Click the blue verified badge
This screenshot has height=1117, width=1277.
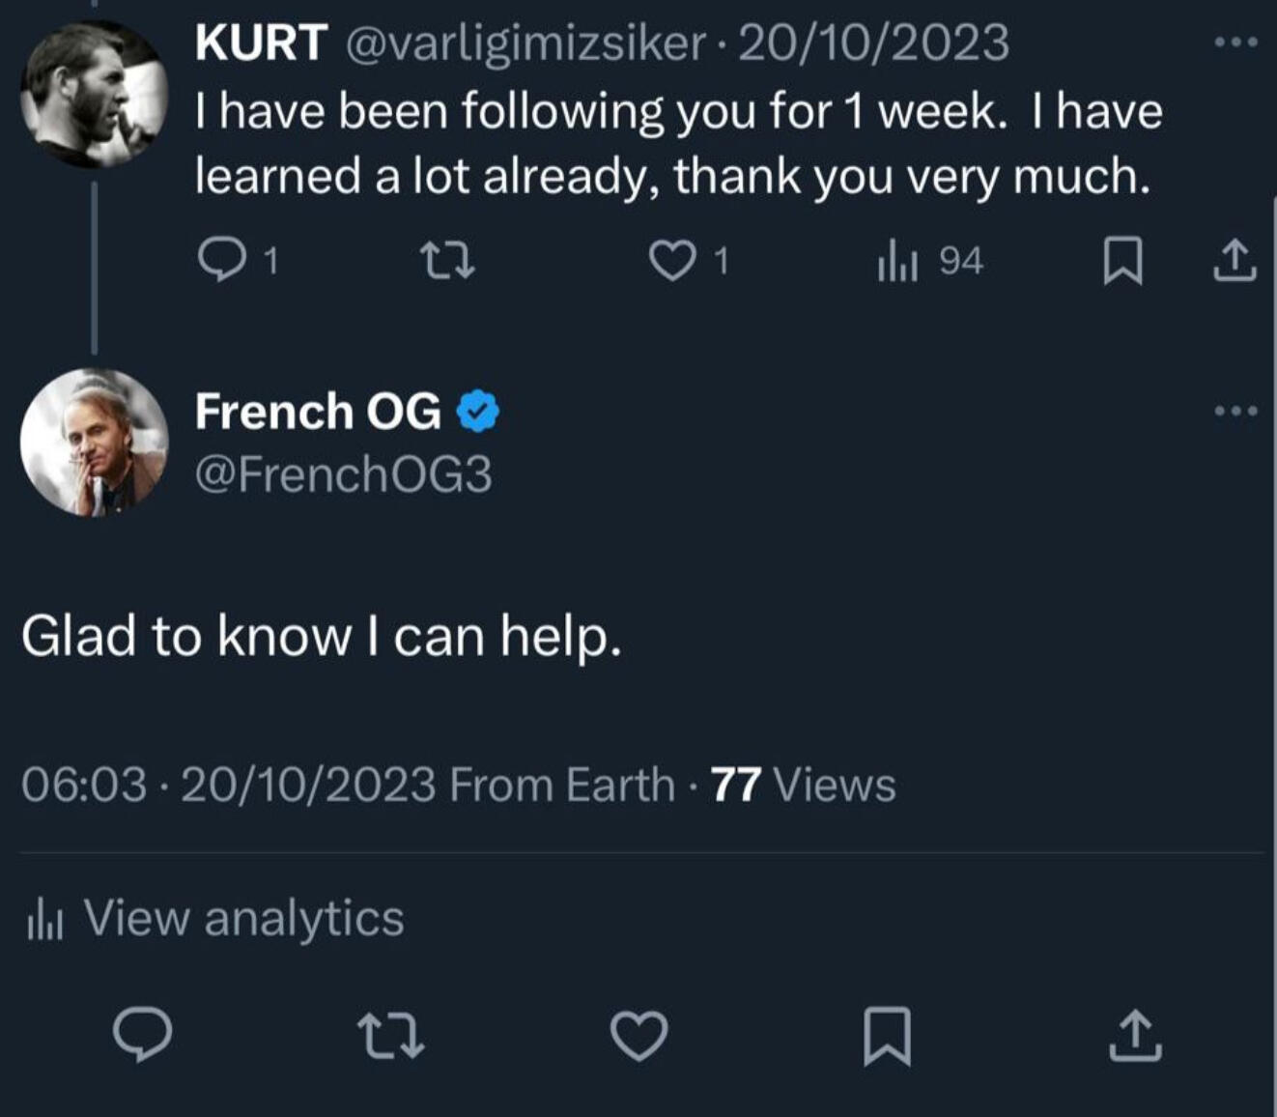[477, 413]
